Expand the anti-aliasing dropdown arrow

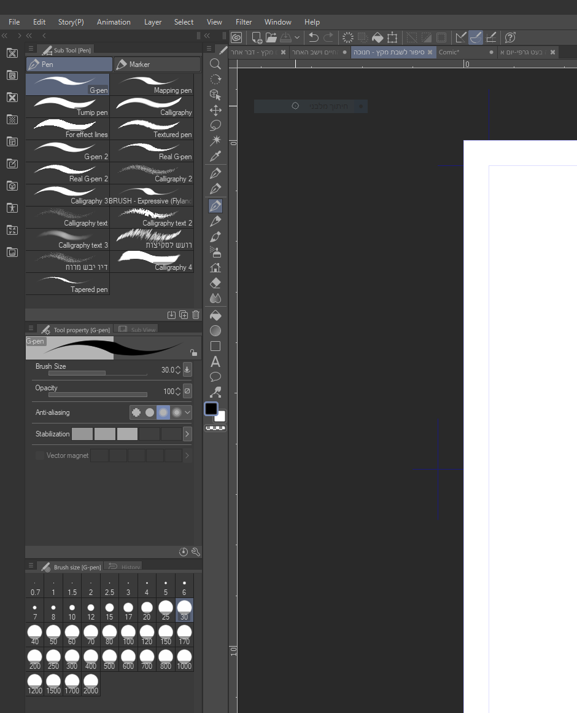pyautogui.click(x=187, y=412)
